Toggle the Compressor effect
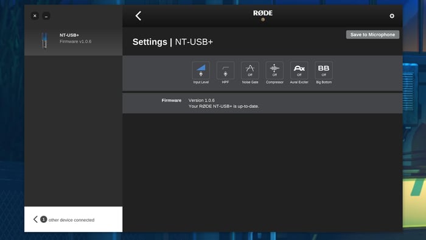 pos(274,71)
